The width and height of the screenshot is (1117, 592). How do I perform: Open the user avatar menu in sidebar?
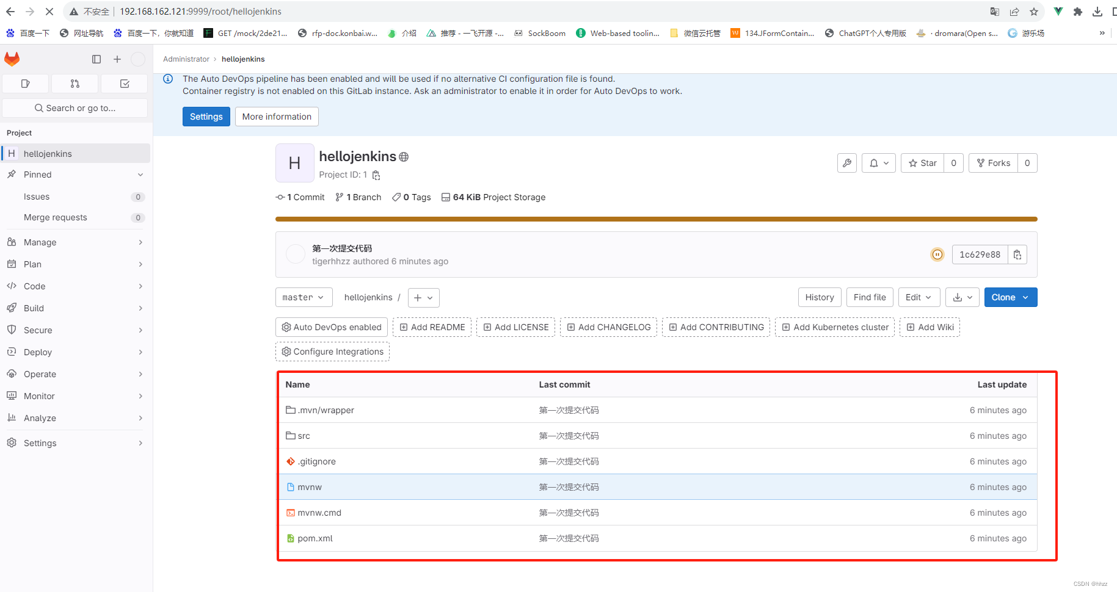[139, 59]
